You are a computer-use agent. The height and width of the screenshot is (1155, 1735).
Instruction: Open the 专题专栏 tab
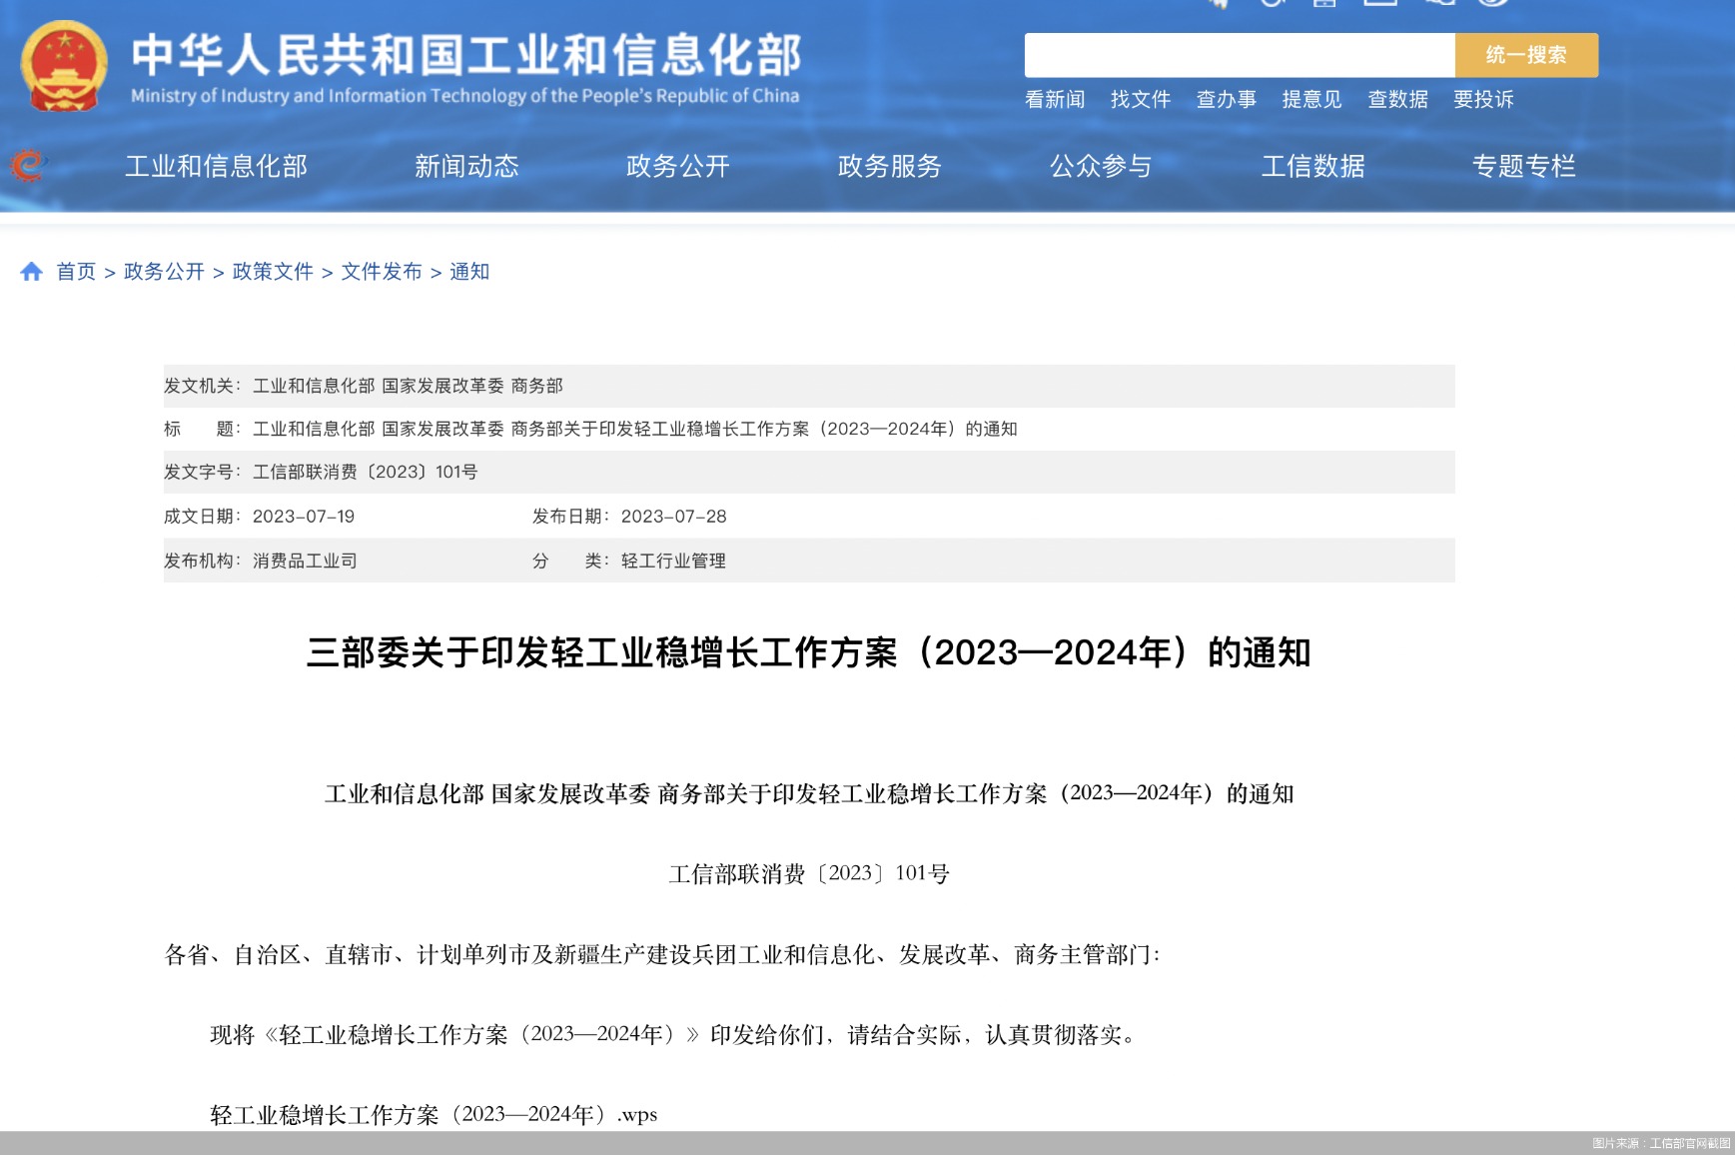point(1523,167)
